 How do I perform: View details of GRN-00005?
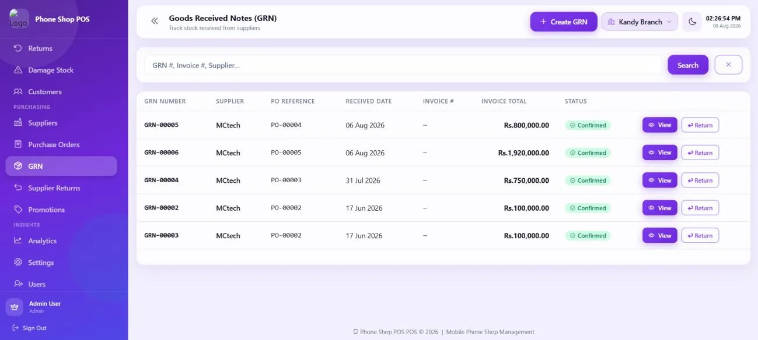660,125
